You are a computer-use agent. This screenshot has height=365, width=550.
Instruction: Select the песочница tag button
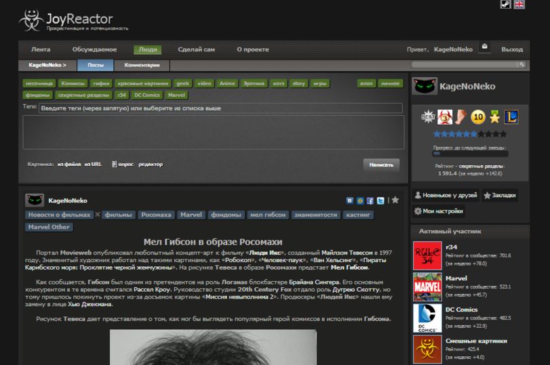39,83
